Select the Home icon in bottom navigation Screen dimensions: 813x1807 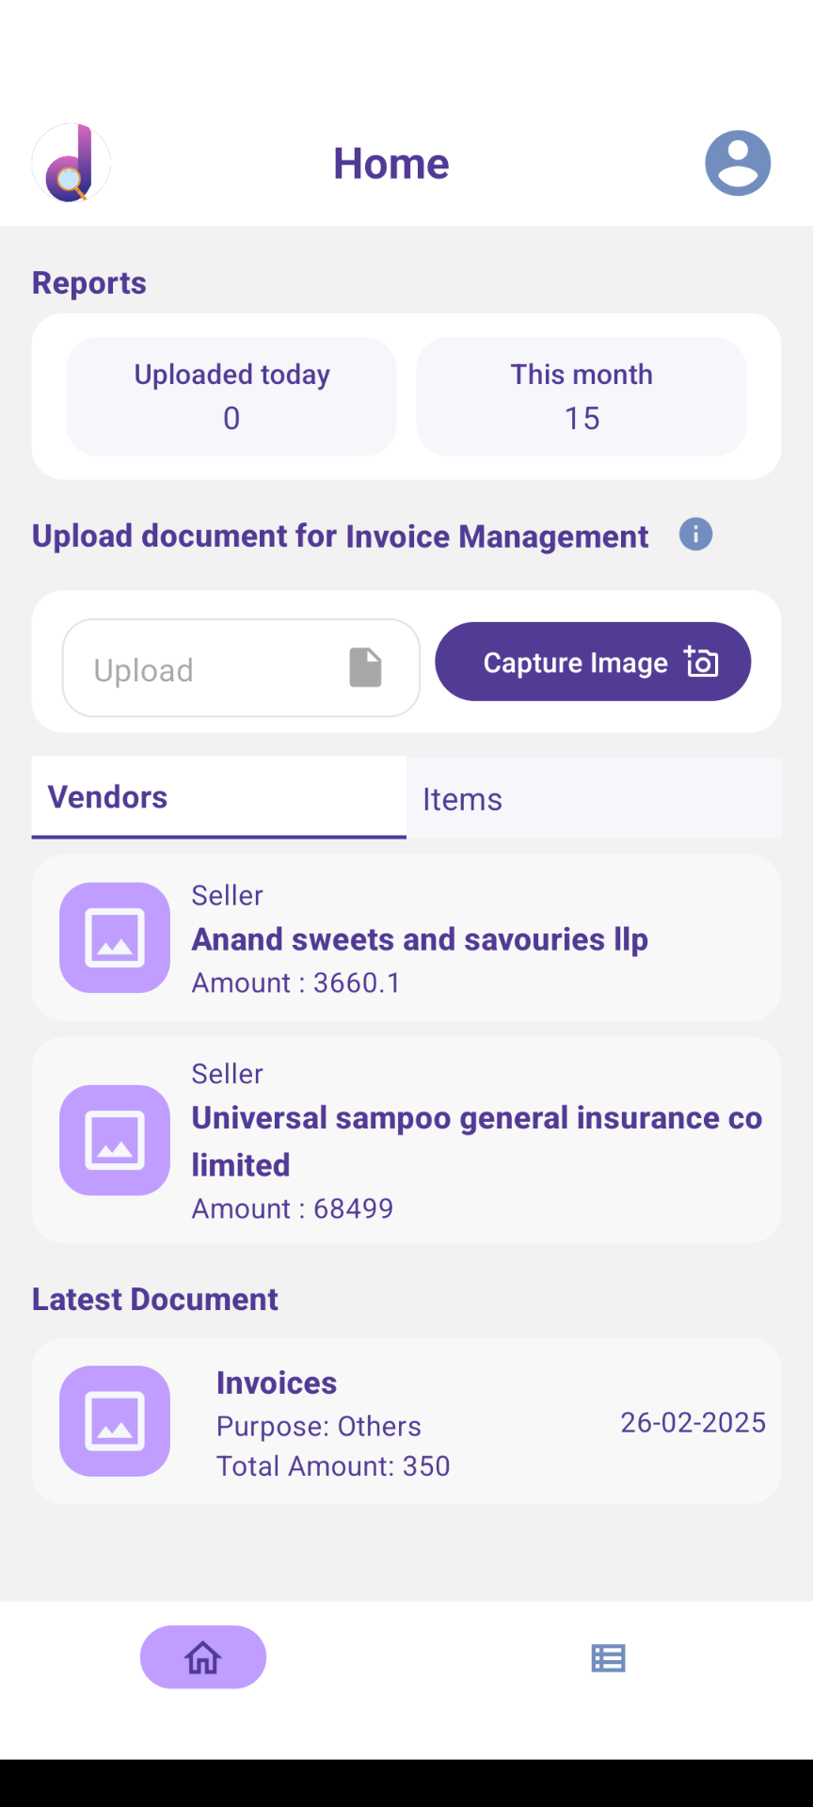pyautogui.click(x=203, y=1656)
